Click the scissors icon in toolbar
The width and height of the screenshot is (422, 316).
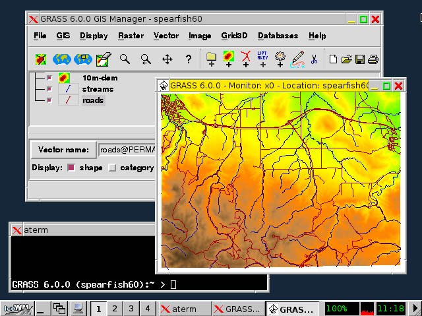(x=314, y=59)
